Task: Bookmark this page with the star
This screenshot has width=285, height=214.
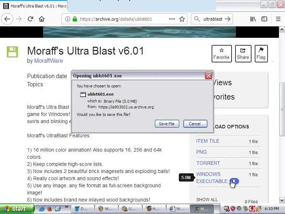Action: [x=182, y=19]
